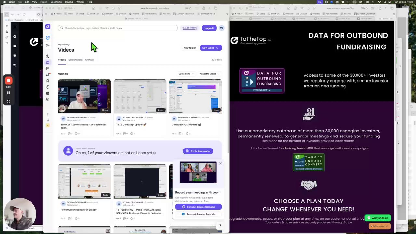Screen dimensions: 416x234
Task: Click Connect Google Calendar
Action: pos(199,207)
